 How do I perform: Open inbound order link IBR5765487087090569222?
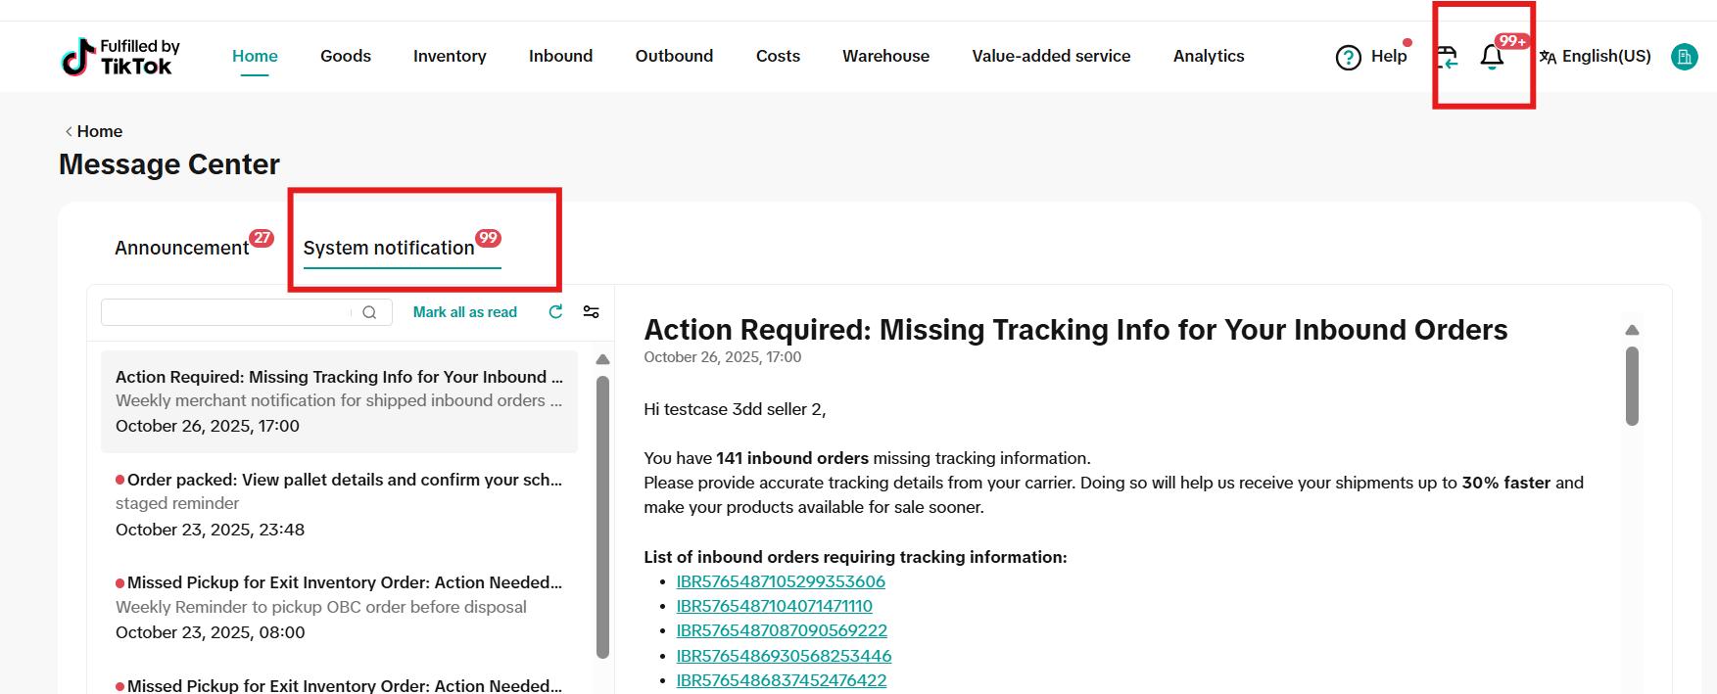[x=782, y=630]
